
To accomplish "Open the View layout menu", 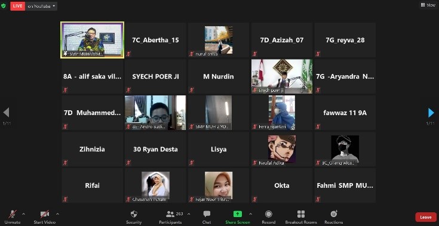I will pyautogui.click(x=428, y=5).
